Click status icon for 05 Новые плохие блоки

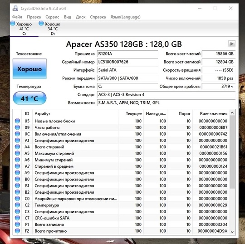tap(17, 121)
